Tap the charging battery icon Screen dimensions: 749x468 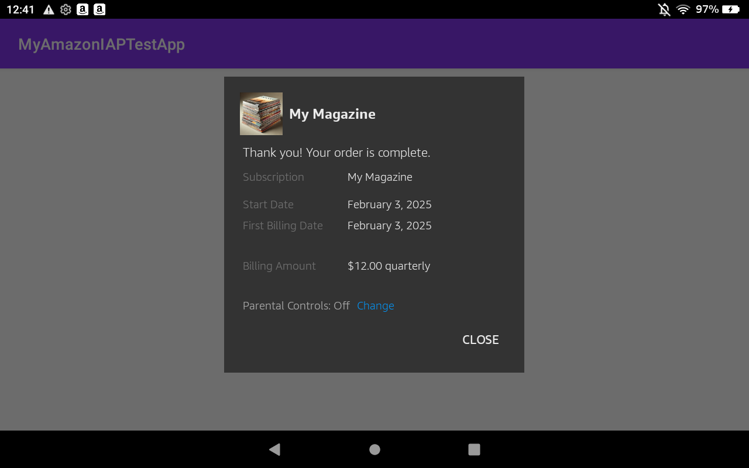tap(730, 9)
